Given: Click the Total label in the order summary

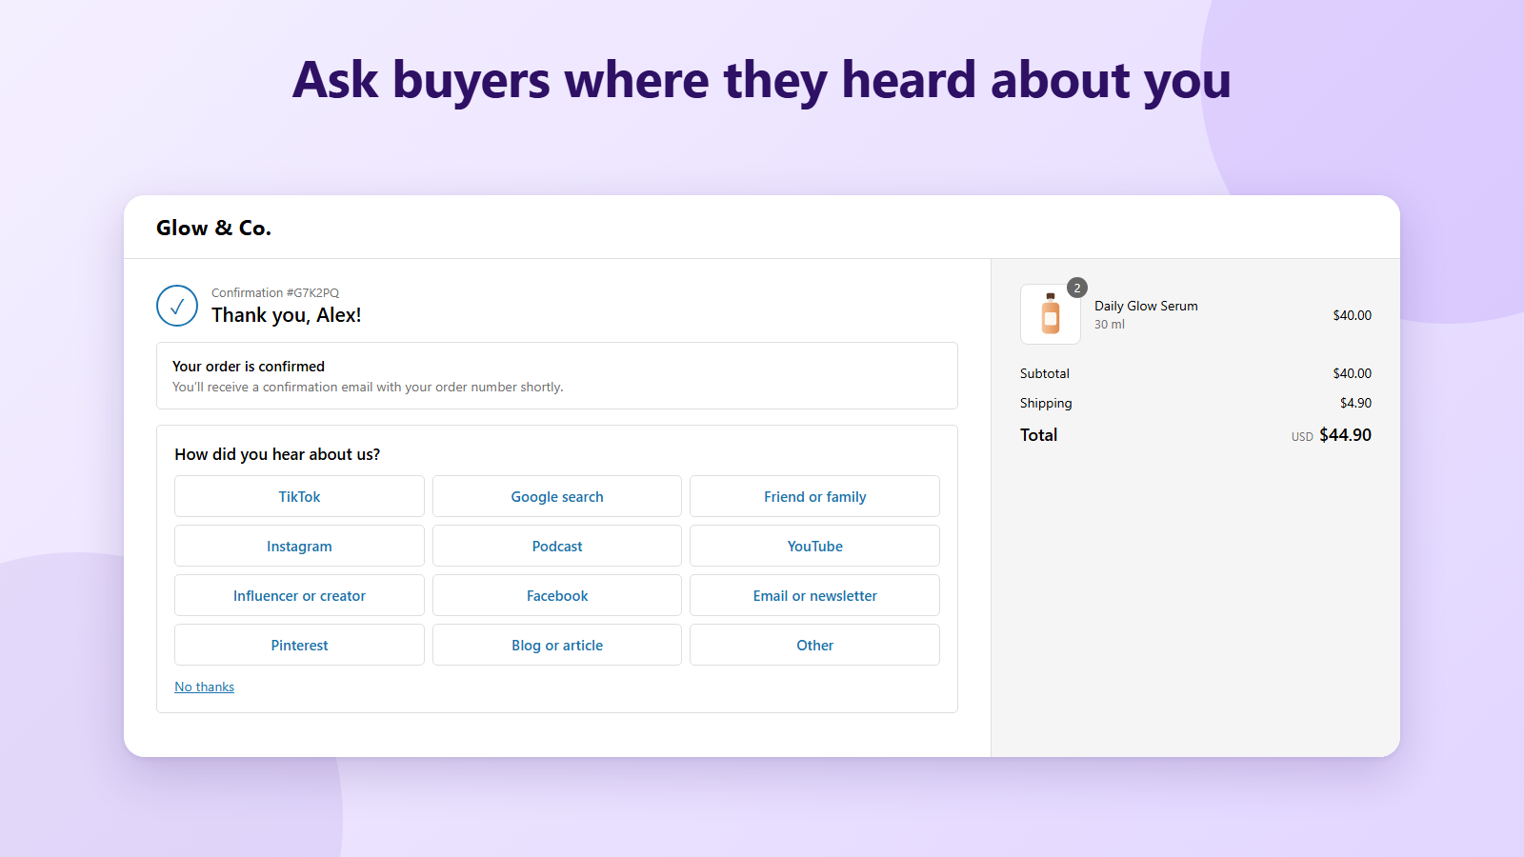Looking at the screenshot, I should (x=1039, y=435).
